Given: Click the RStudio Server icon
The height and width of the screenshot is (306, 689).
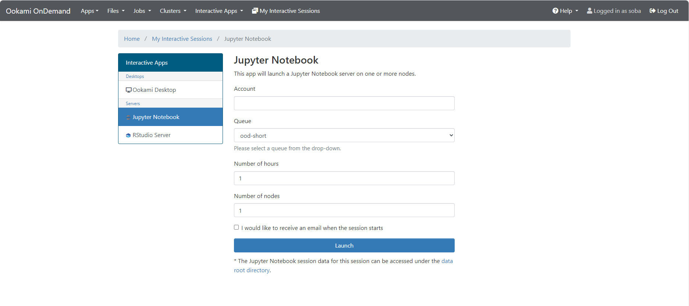Looking at the screenshot, I should [x=128, y=135].
